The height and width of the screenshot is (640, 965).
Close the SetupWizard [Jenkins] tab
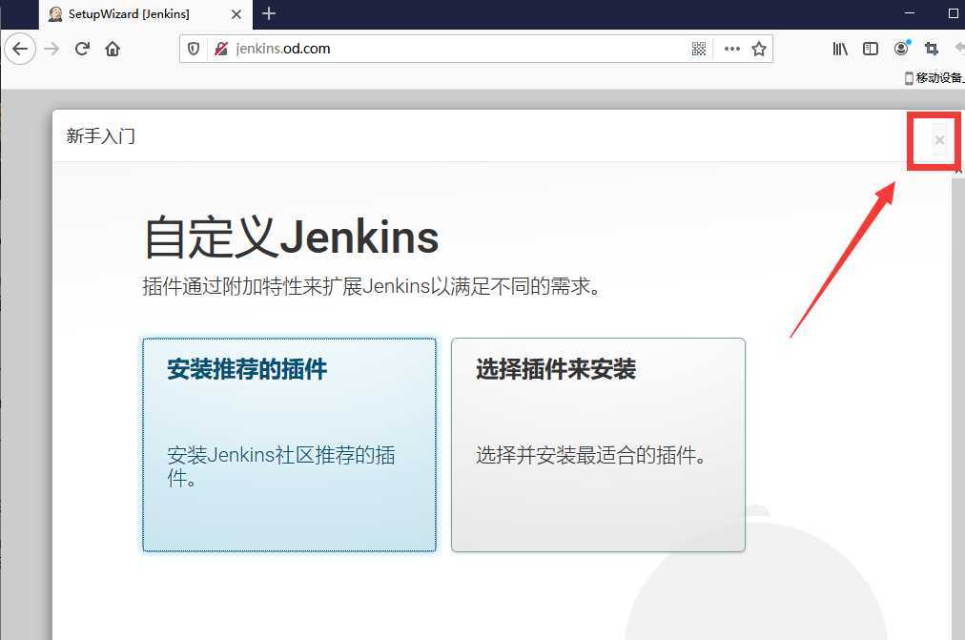click(236, 14)
